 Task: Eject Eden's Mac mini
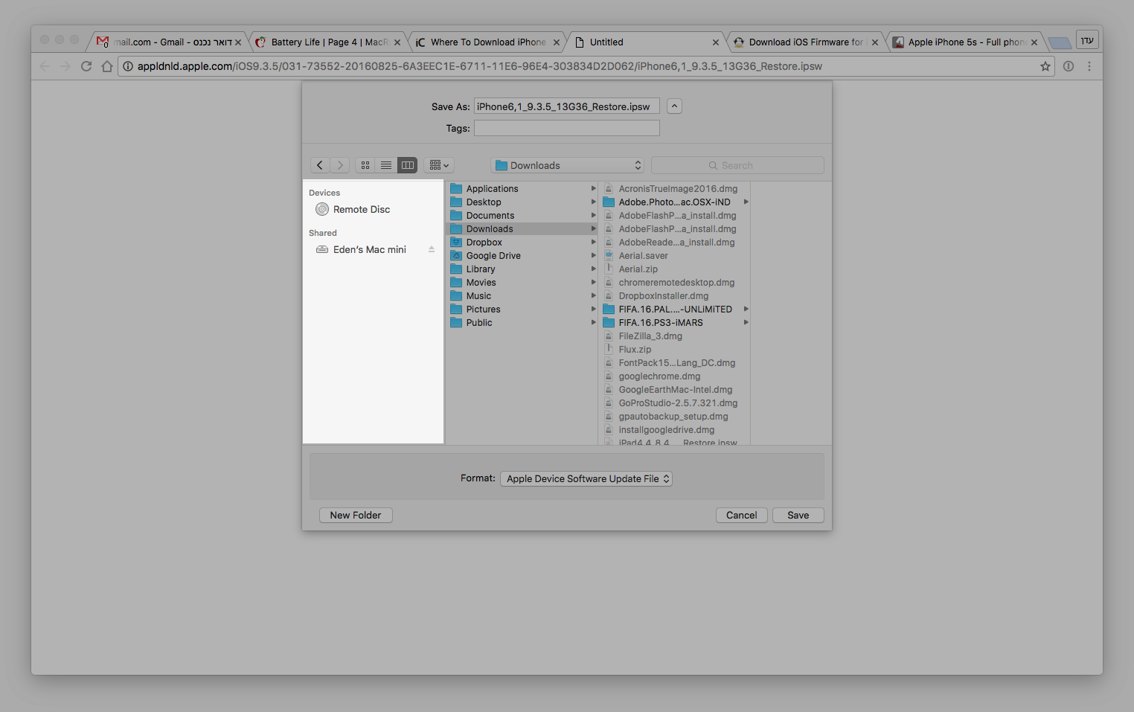(432, 249)
